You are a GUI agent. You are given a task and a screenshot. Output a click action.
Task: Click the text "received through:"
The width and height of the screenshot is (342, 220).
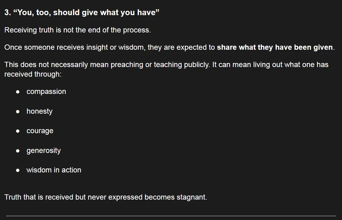pos(33,74)
